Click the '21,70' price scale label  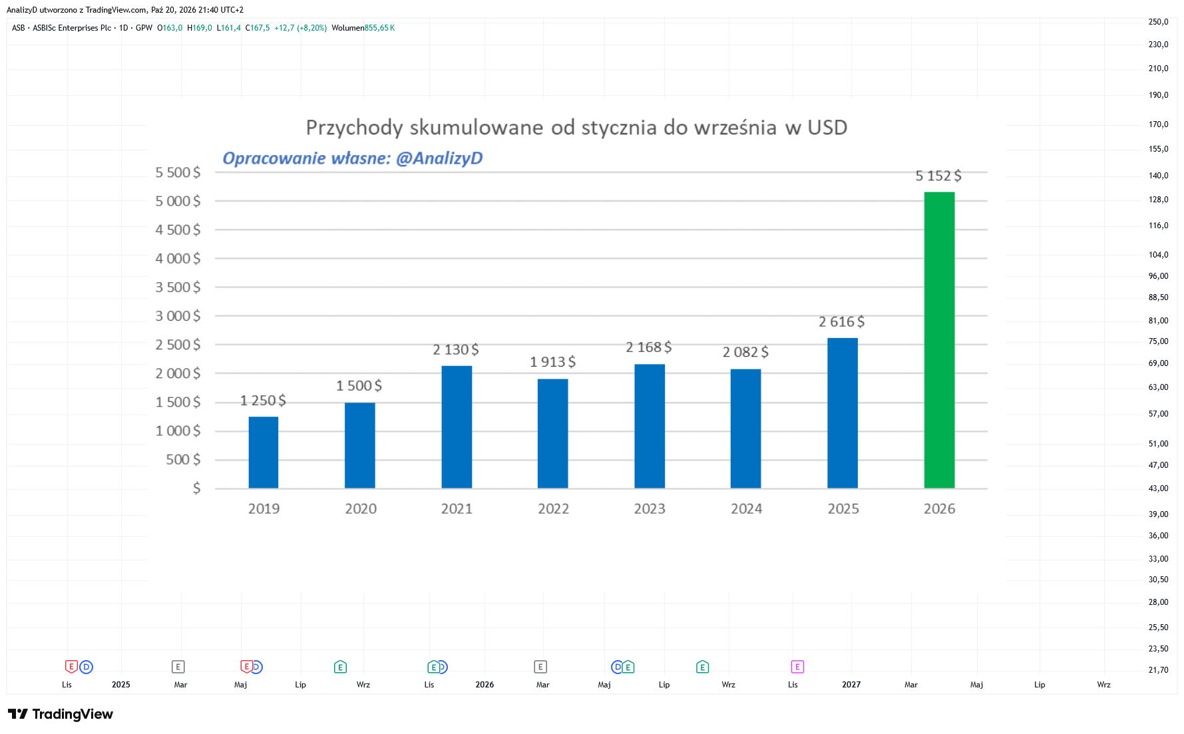1158,670
